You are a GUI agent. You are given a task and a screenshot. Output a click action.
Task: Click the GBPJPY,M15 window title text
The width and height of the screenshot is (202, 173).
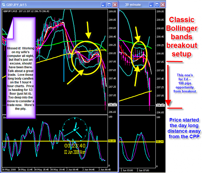point(16,5)
